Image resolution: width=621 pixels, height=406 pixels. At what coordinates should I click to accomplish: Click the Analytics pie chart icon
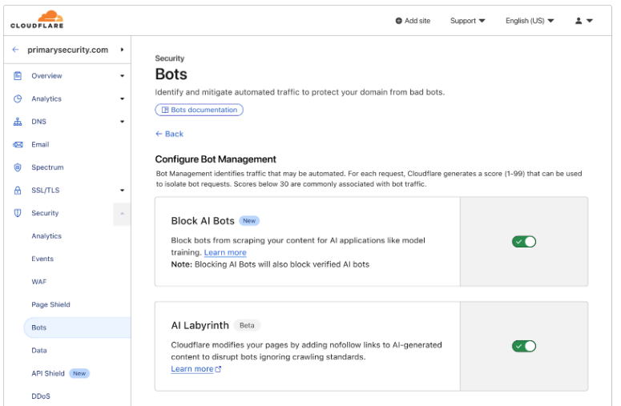(18, 98)
